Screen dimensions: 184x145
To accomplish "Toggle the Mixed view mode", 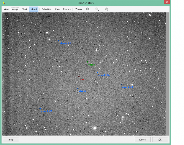I will [x=34, y=9].
